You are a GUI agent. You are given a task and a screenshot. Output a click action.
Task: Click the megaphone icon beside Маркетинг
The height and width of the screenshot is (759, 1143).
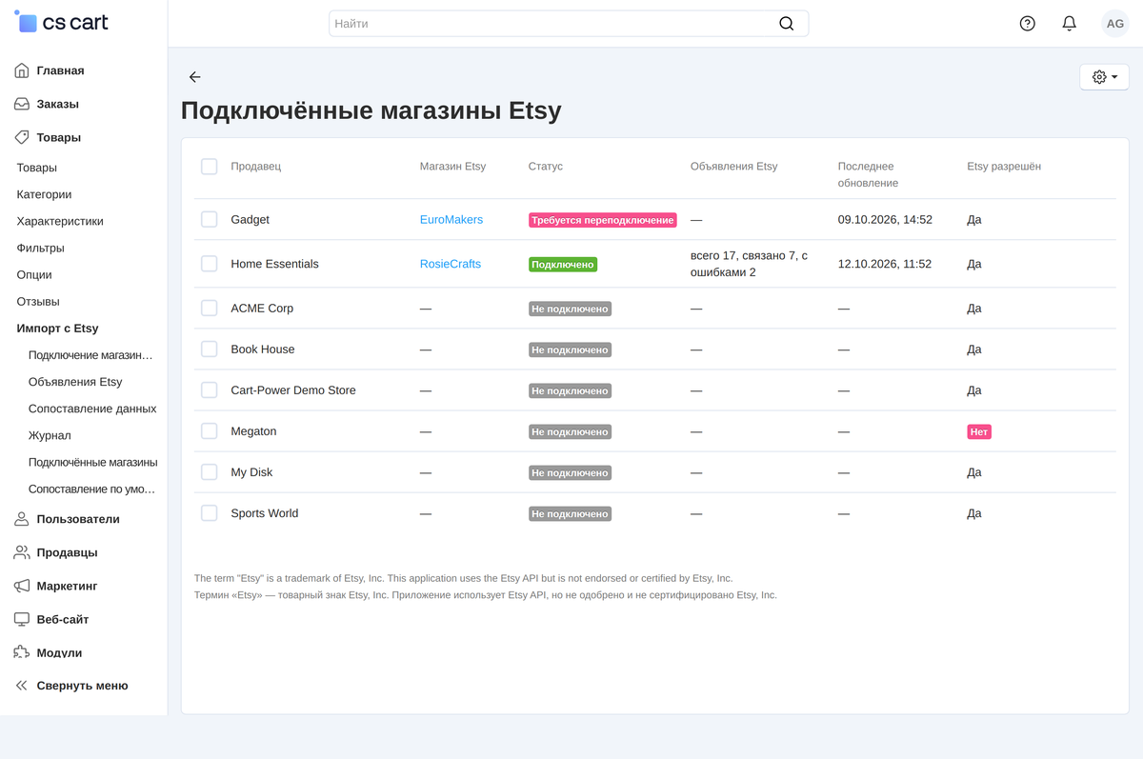point(21,586)
